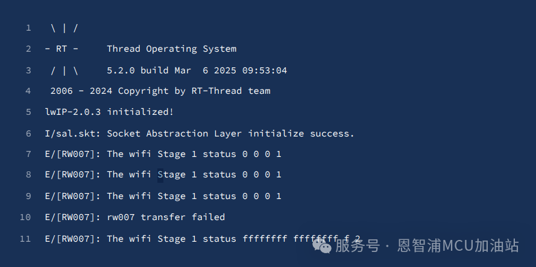536x267 pixels.
Task: Click line number 5 in the gutter
Action: click(x=28, y=112)
